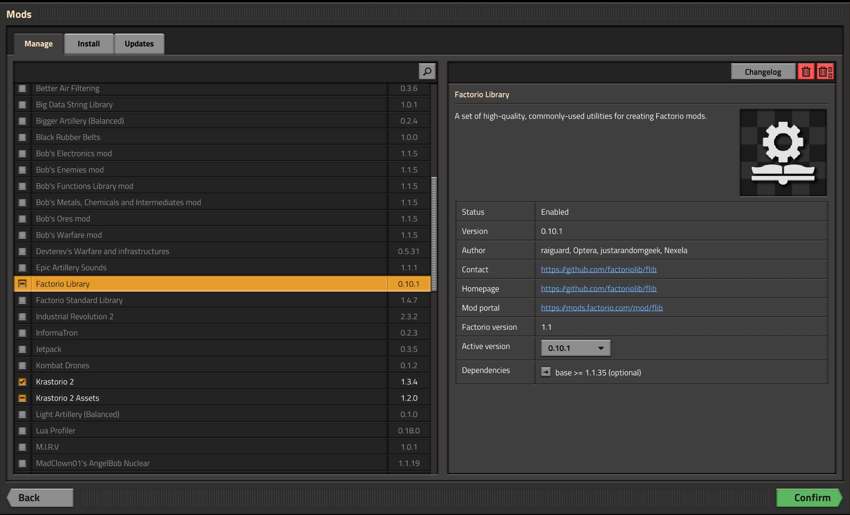Click the base >= 1.1.35 dependency text
850x515 pixels.
coord(598,373)
